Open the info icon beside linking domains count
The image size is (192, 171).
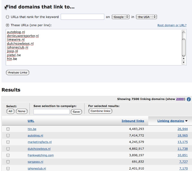coord(189,99)
